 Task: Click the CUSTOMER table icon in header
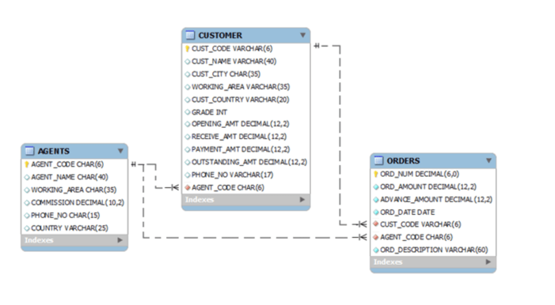coord(190,35)
